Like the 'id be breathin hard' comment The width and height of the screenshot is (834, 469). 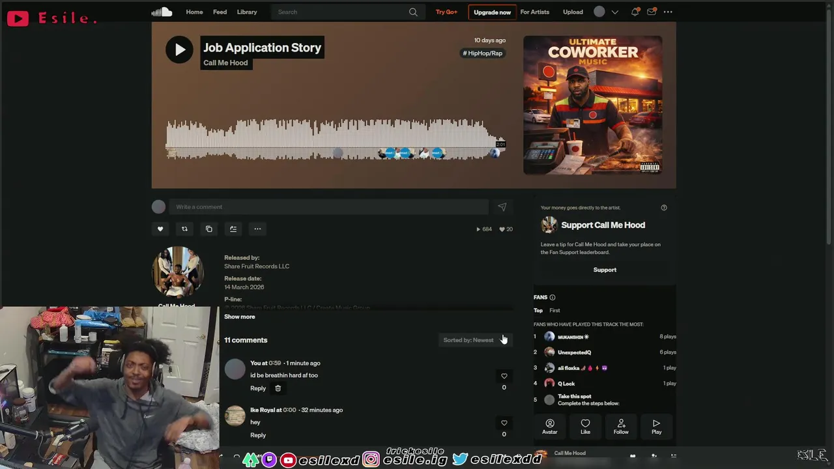(x=504, y=377)
